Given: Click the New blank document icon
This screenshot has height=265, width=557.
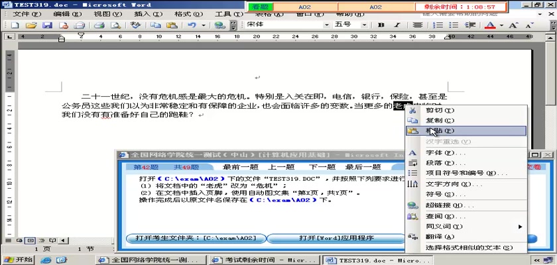Looking at the screenshot, I should pos(15,25).
